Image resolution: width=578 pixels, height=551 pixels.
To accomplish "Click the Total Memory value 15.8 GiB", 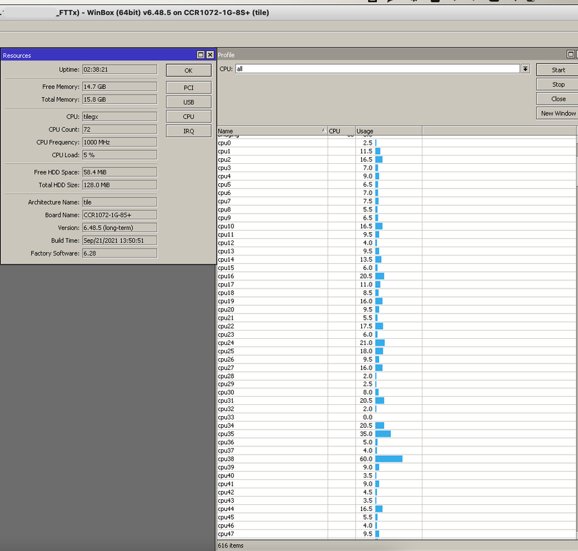I will tap(120, 99).
